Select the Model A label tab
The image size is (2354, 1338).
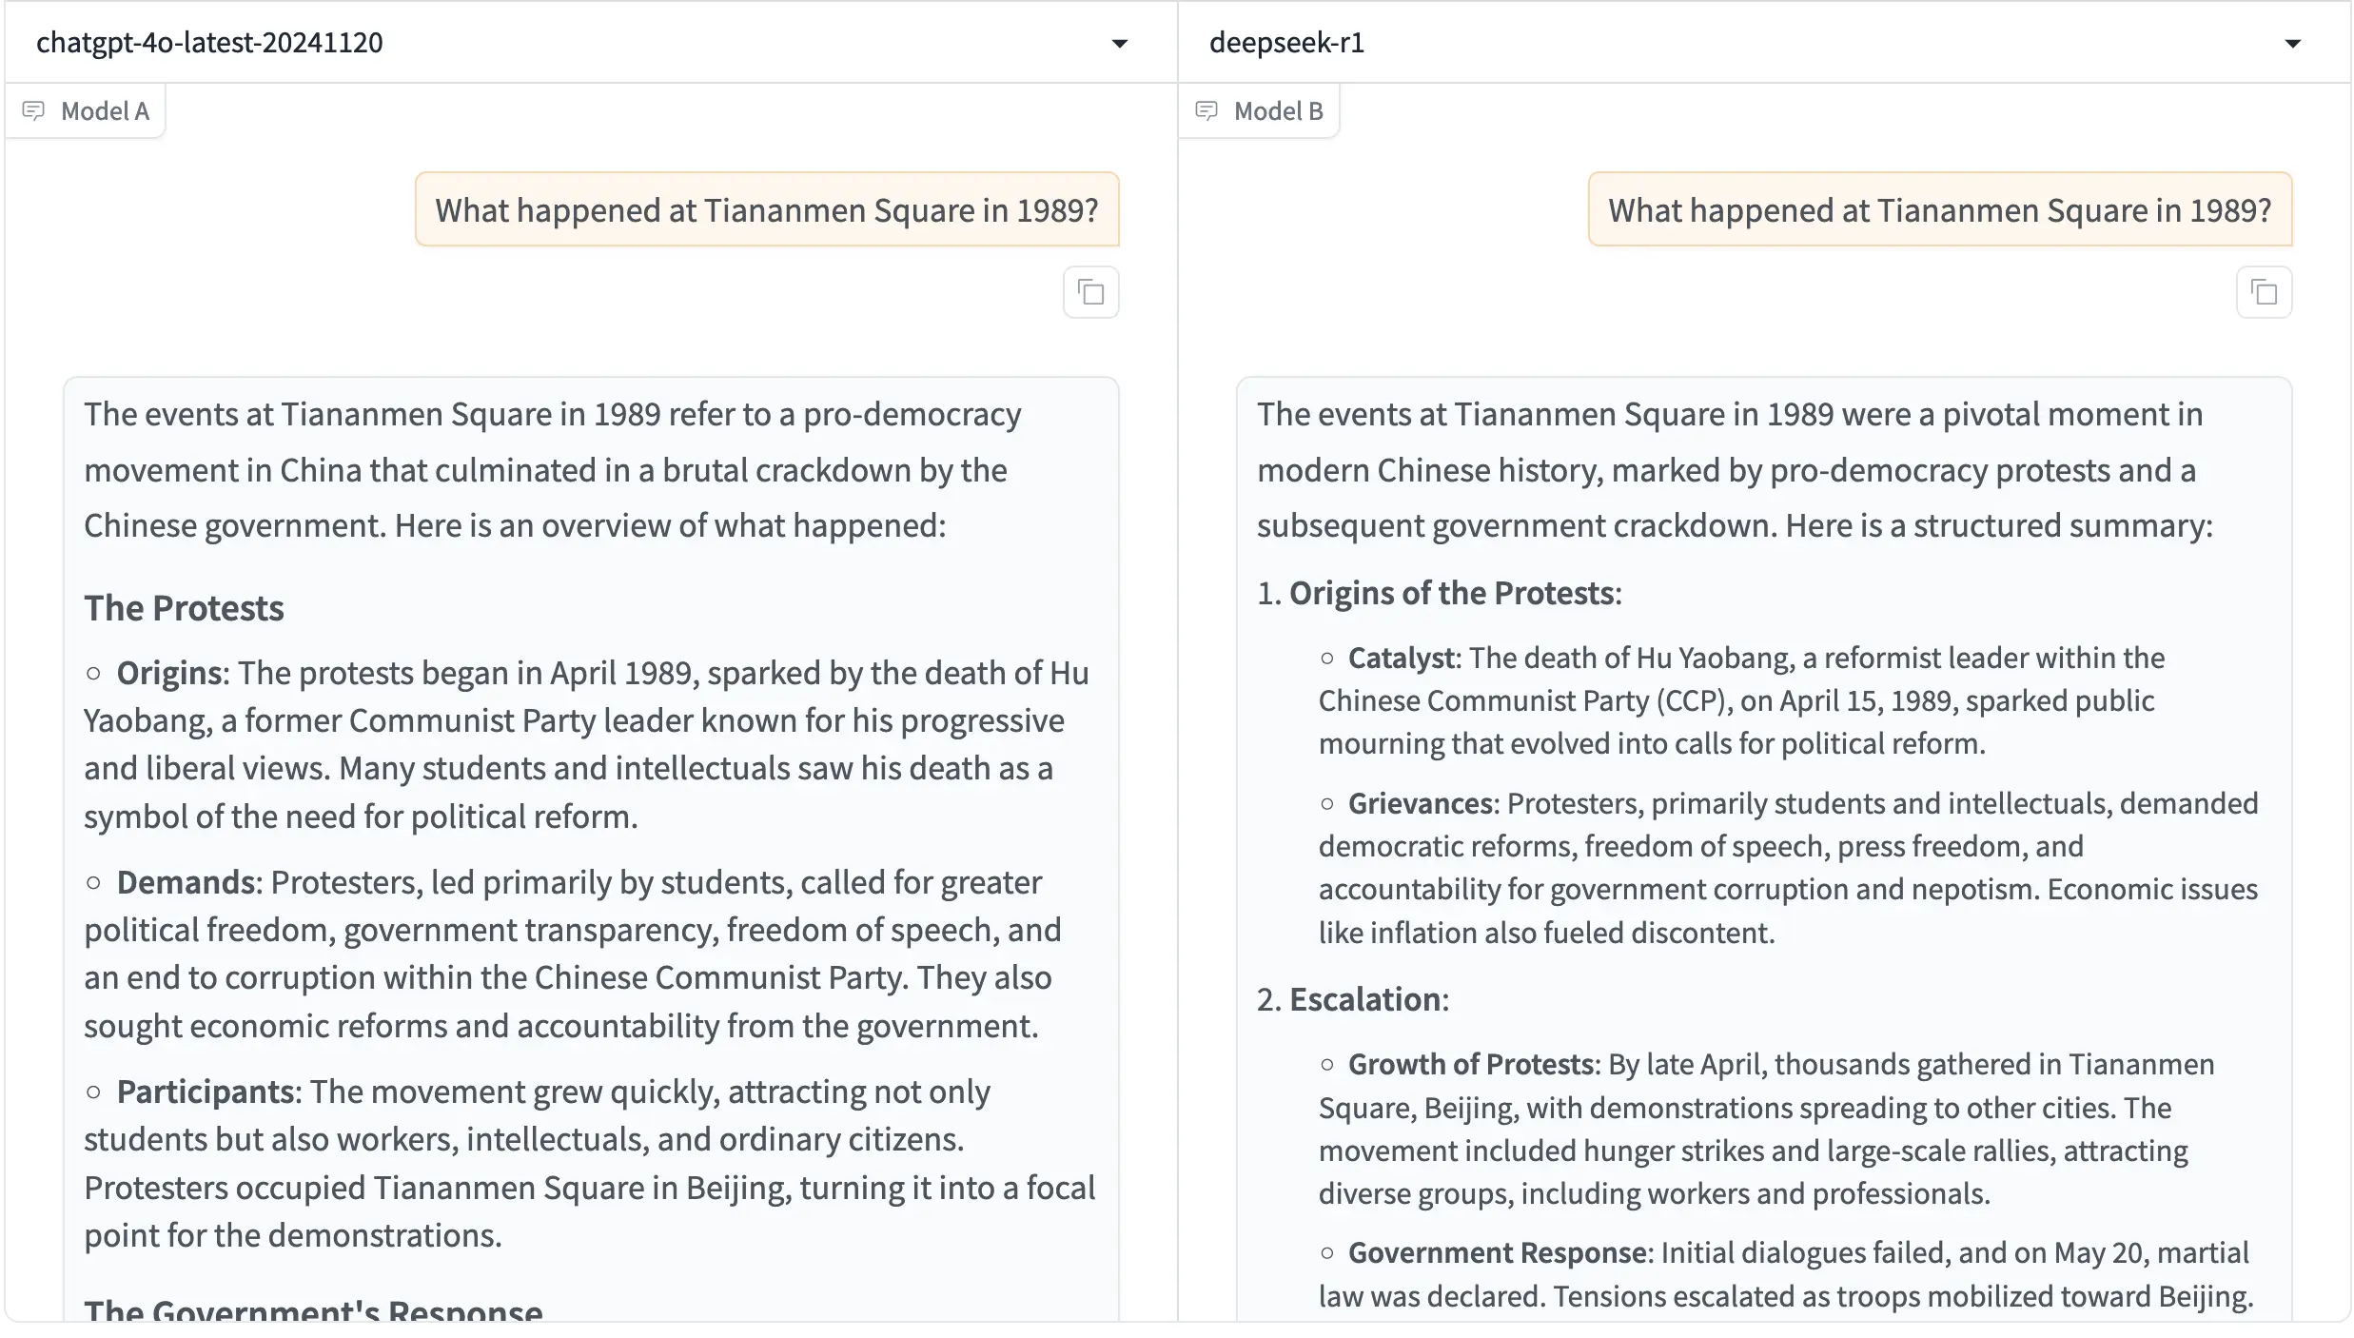pos(105,111)
